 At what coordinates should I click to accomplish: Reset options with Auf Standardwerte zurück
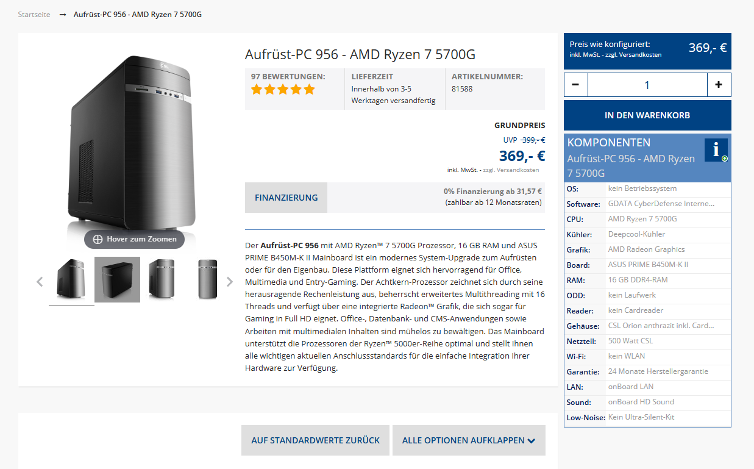pos(315,440)
